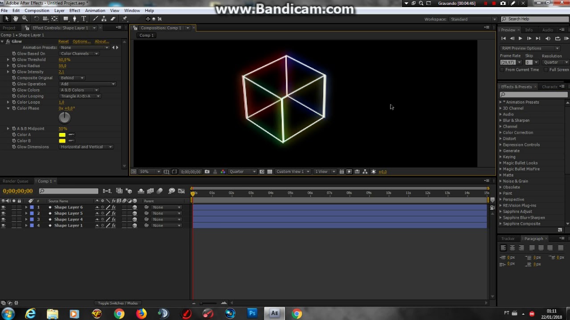The width and height of the screenshot is (570, 320).
Task: Click the region of interest icon
Action: pos(262,172)
